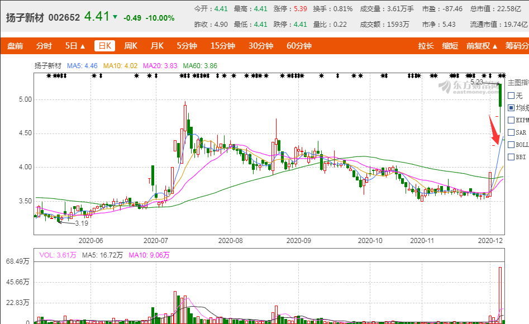Click the 5.23 high price annotation
The width and height of the screenshot is (529, 324).
click(476, 82)
